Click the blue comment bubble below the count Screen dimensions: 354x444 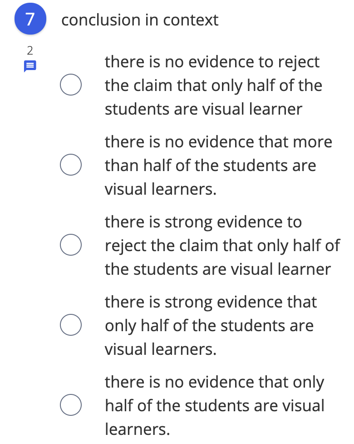[x=30, y=66]
